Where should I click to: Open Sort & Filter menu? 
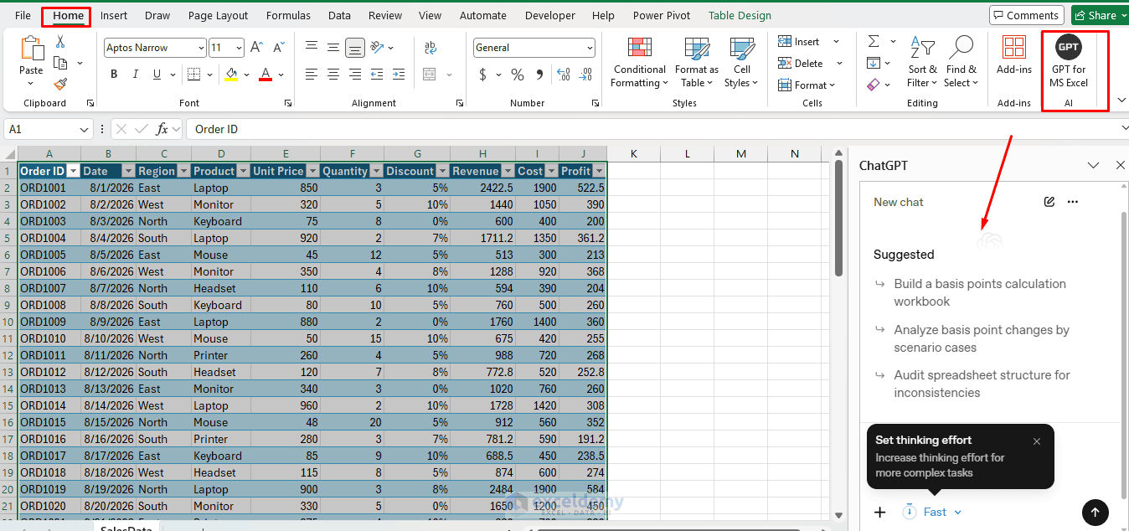coord(922,62)
